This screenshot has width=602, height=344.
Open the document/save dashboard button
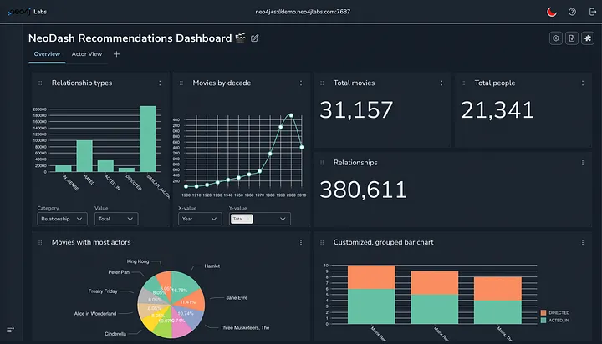572,38
